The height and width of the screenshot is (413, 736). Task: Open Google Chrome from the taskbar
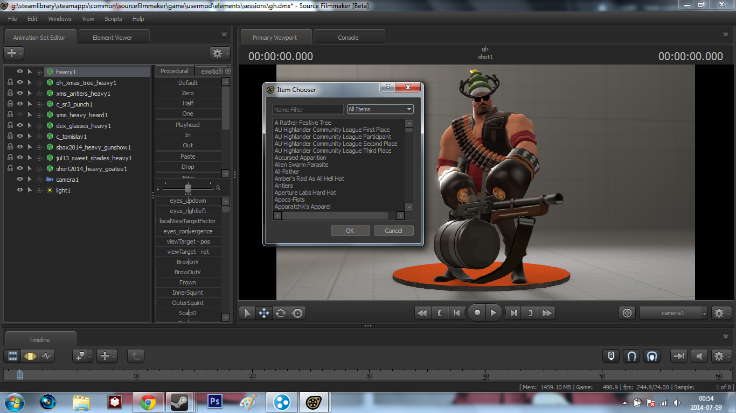point(148,402)
